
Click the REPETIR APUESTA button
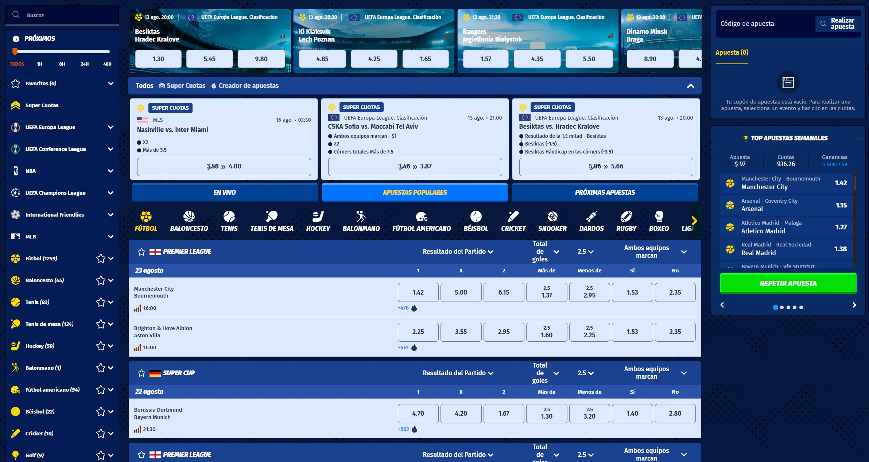coord(788,283)
